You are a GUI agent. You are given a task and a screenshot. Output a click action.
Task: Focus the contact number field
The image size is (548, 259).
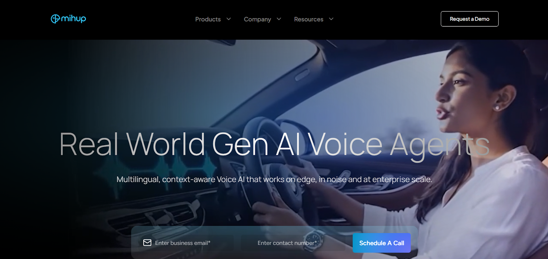293,243
